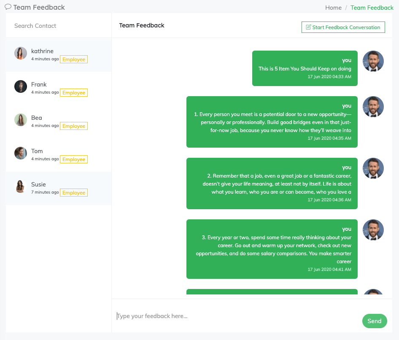The image size is (399, 340).
Task: Select Susie in the contact list
Action: coord(38,184)
